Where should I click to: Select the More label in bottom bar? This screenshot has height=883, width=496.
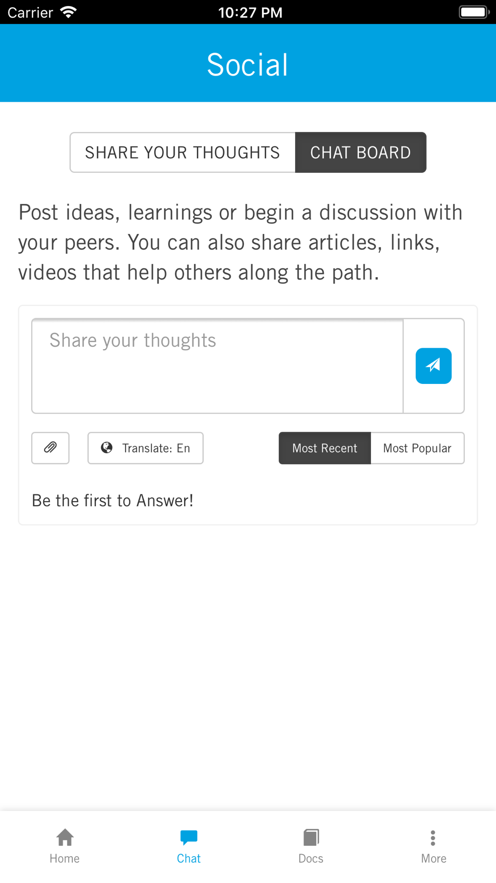434,858
